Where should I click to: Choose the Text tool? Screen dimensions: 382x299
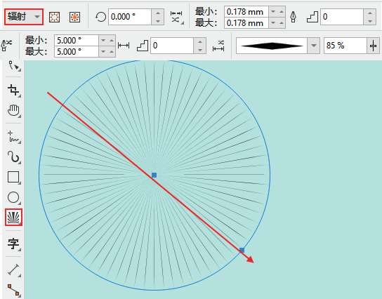click(x=13, y=244)
